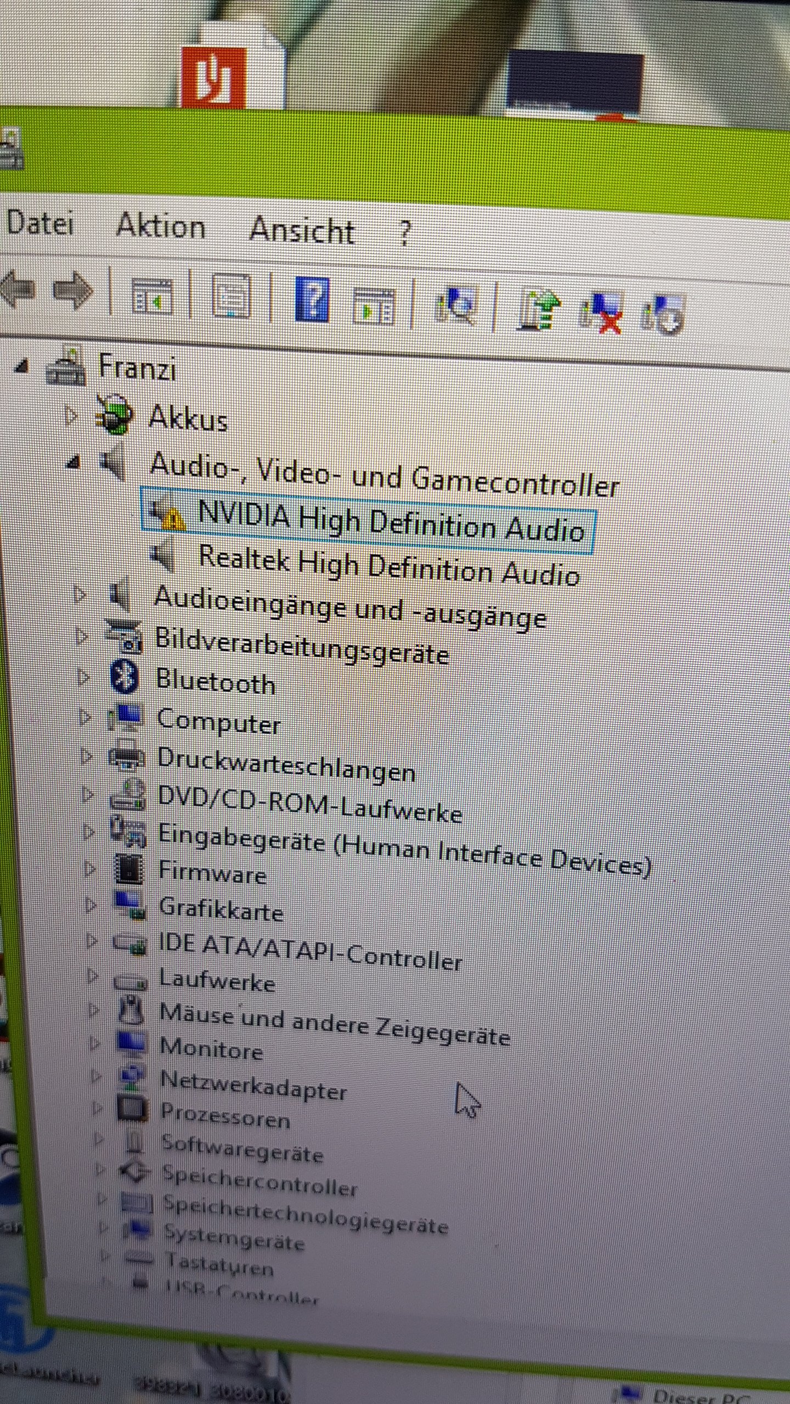Click the Firmware chip icon
Screen dimensions: 790x1404
(x=129, y=869)
